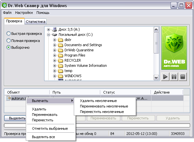This screenshot has width=194, height=142.
Task: Choose Переместить in the context menu
Action: point(50,120)
